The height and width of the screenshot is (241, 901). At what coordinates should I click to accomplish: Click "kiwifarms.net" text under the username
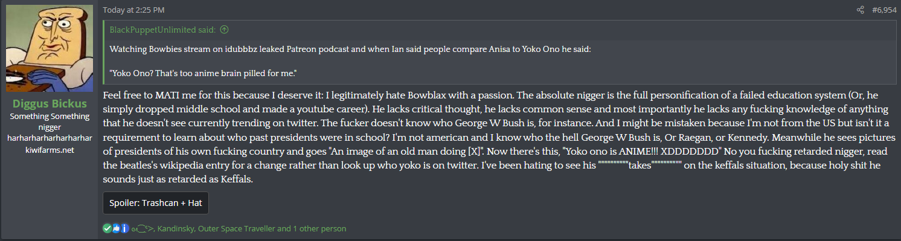pyautogui.click(x=50, y=150)
